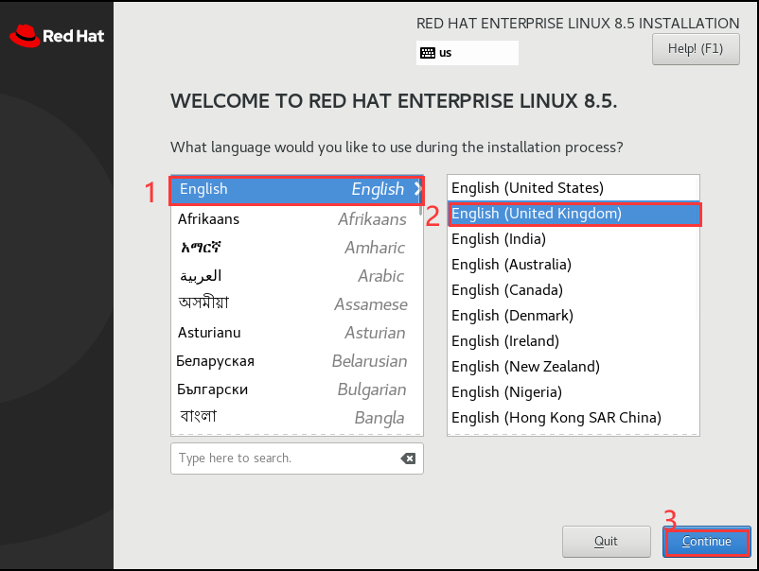Open Help with the Help! (F1) button

[x=696, y=48]
